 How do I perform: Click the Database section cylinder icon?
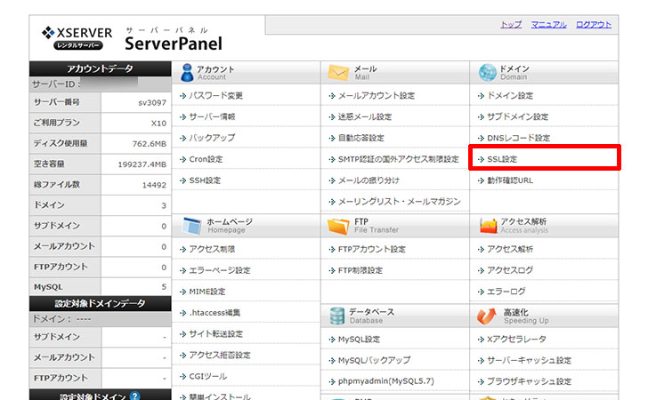click(x=337, y=316)
